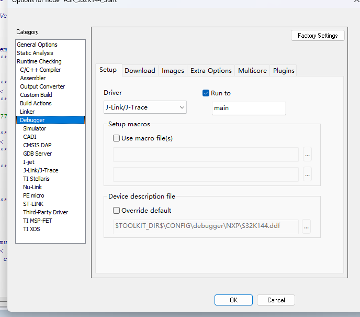This screenshot has height=317, width=360.
Task: Browse for first macro file
Action: pos(308,155)
